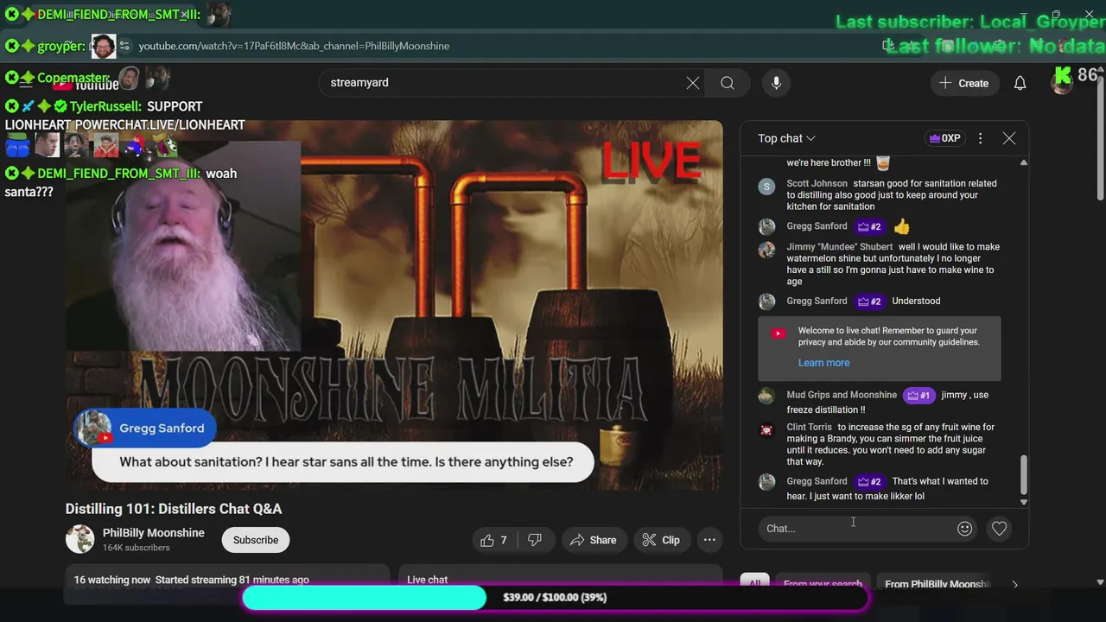Like the video with 7 likes
1106x622 pixels.
(x=493, y=540)
